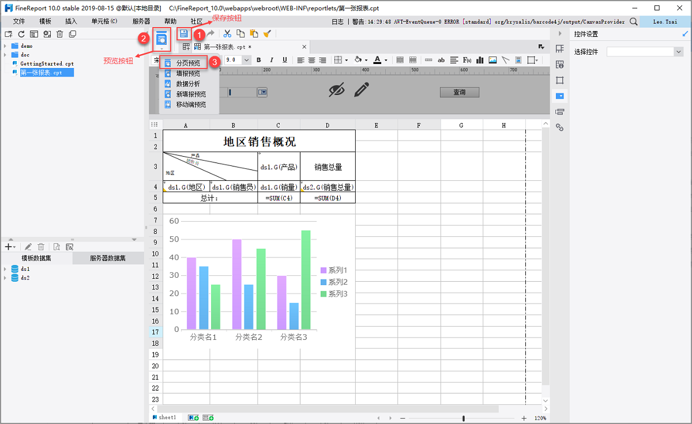The height and width of the screenshot is (424, 692).
Task: Open GettingStarted.cpt in file tree
Action: click(x=47, y=63)
